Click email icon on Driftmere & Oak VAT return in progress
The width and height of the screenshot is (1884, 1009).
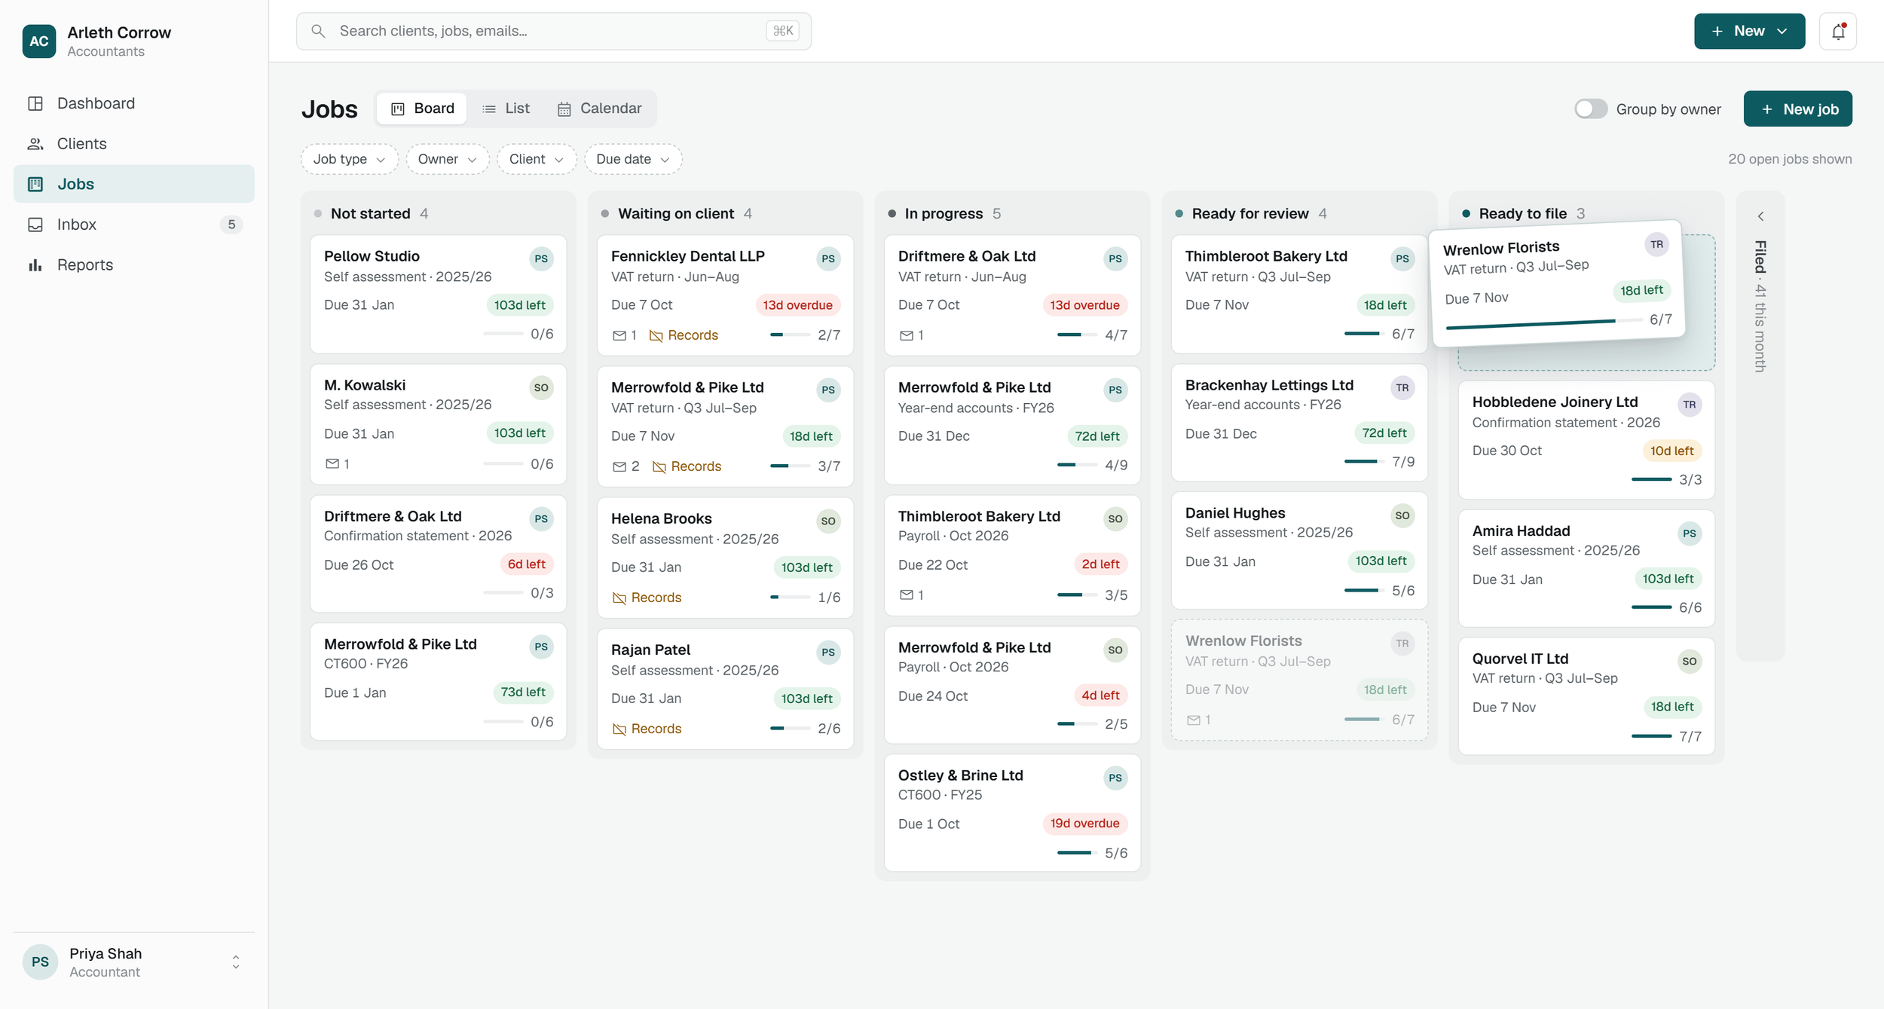point(907,335)
